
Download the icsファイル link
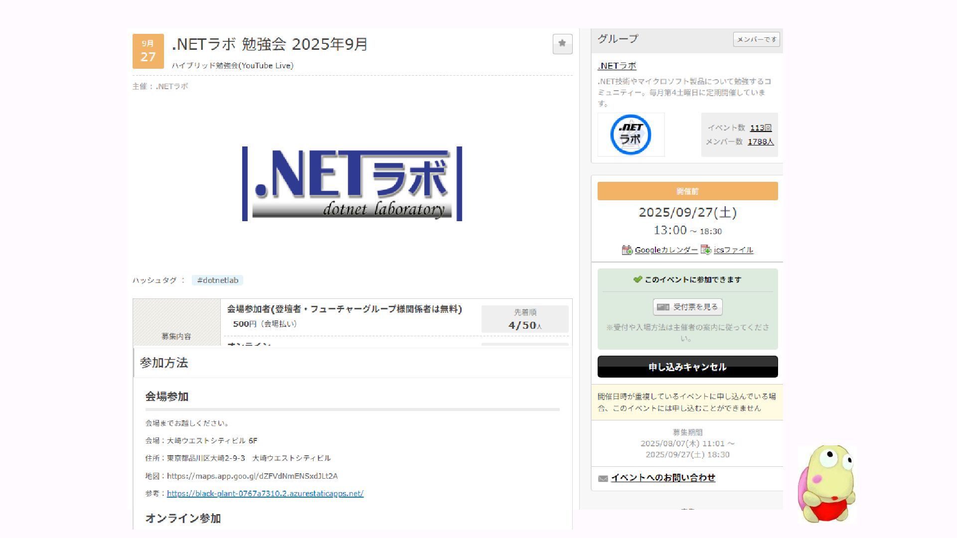pyautogui.click(x=733, y=250)
